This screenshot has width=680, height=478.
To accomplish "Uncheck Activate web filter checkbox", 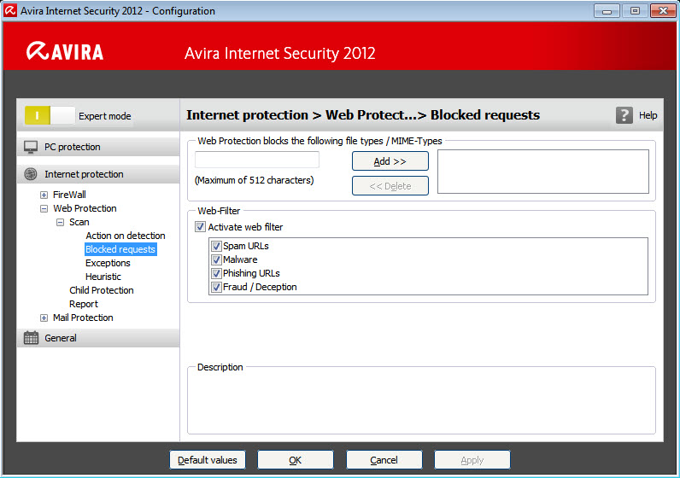I will (x=200, y=227).
